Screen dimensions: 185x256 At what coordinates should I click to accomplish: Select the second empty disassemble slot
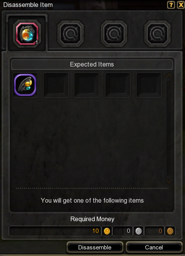coord(71,34)
